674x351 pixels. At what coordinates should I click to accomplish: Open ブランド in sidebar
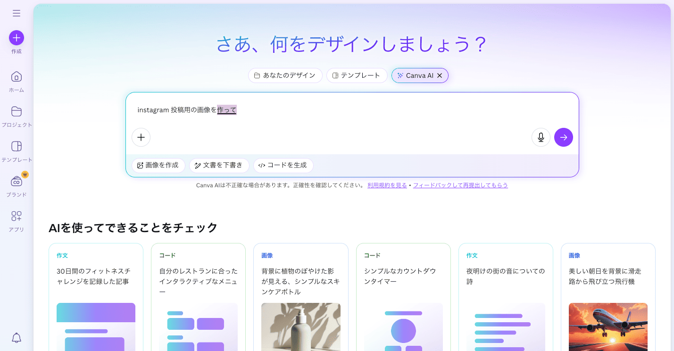pos(17,186)
